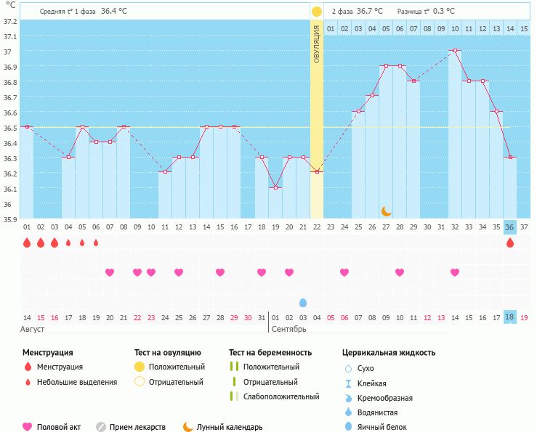Image resolution: width=537 pixels, height=432 pixels.
Task: Click the heart icon on September 14
Action: click(455, 272)
